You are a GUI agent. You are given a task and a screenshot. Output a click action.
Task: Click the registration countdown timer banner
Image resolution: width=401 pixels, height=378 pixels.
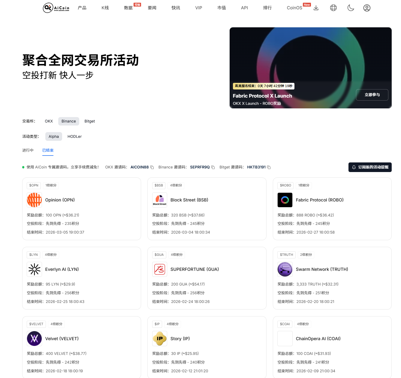point(264,86)
